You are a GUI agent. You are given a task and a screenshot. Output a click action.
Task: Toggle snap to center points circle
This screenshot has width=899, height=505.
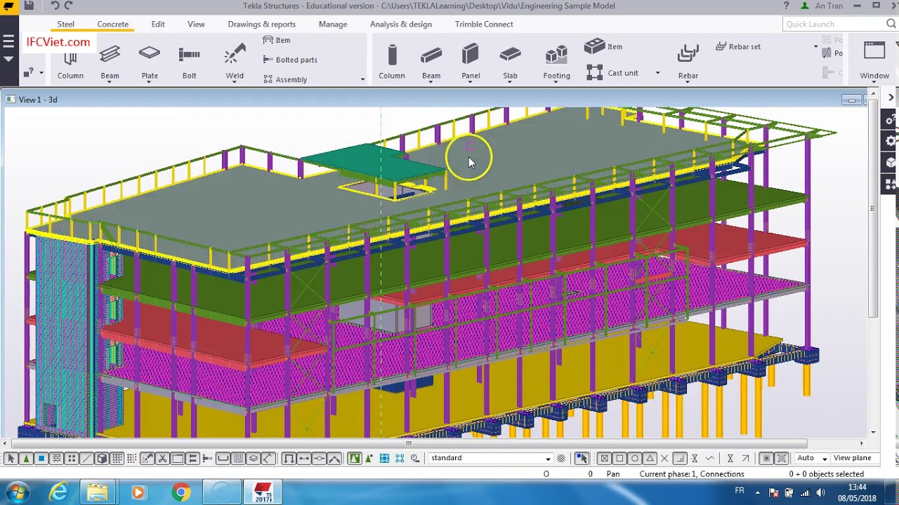pyautogui.click(x=635, y=458)
